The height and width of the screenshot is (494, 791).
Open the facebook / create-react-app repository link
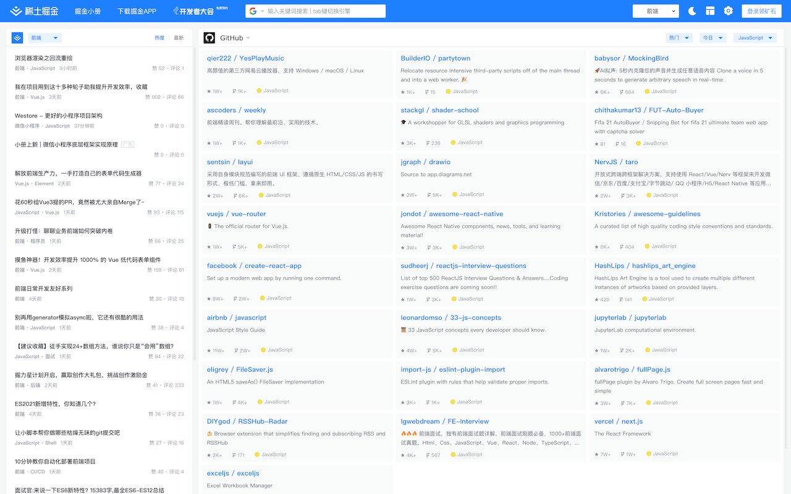click(254, 266)
